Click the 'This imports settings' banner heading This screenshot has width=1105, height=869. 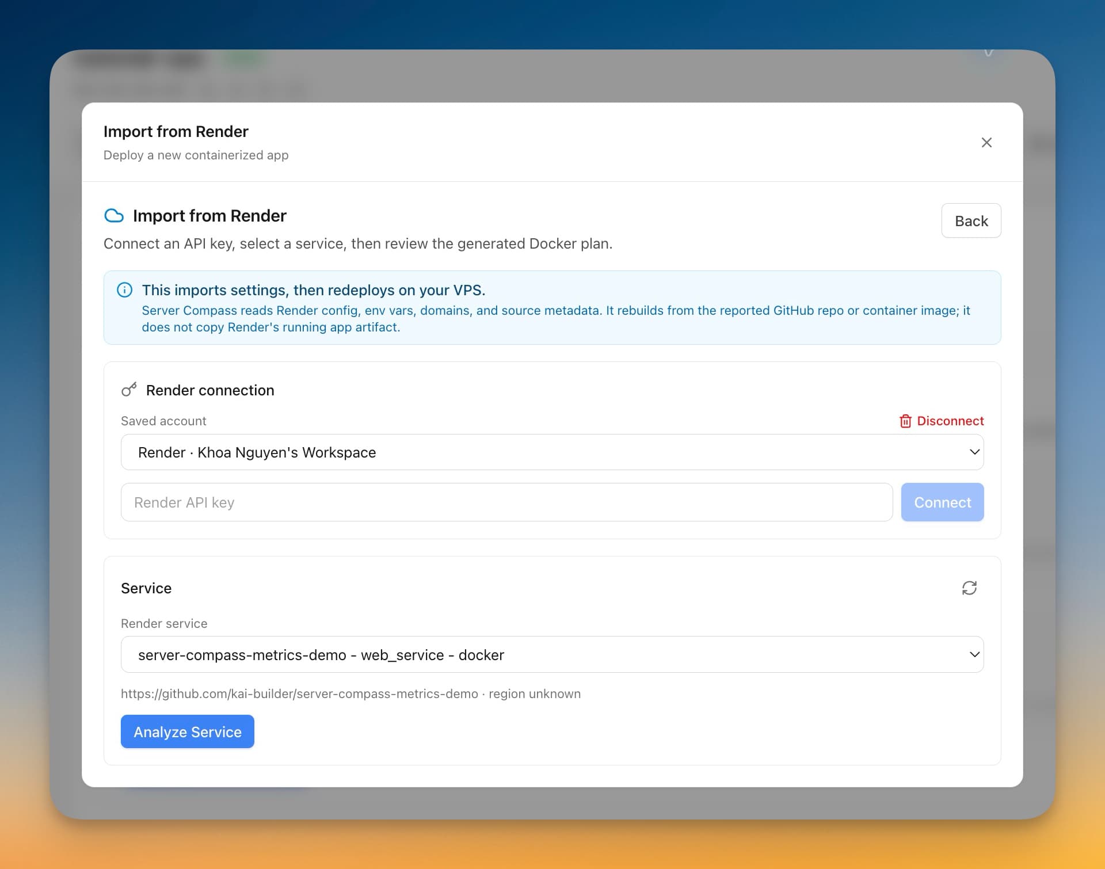coord(314,289)
